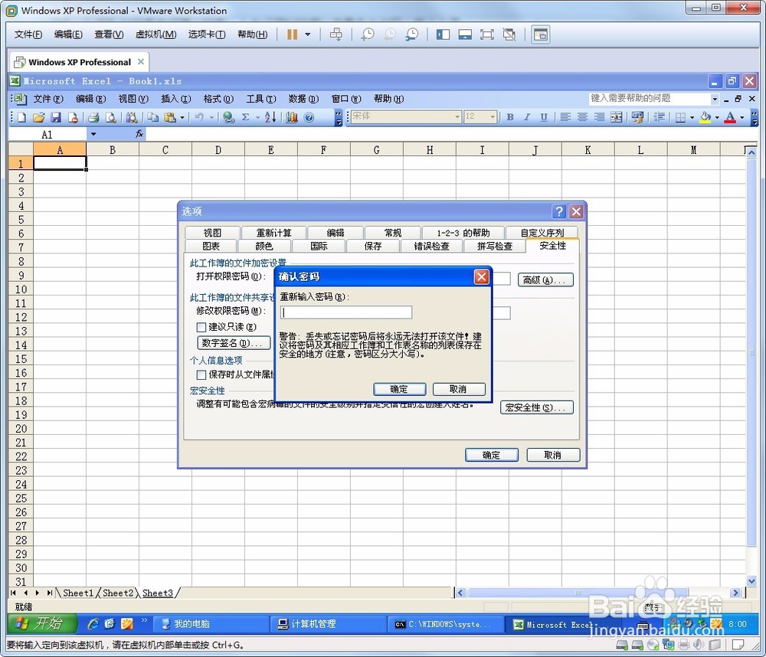Toggle VMware unity mode icon
The width and height of the screenshot is (766, 657).
click(509, 34)
